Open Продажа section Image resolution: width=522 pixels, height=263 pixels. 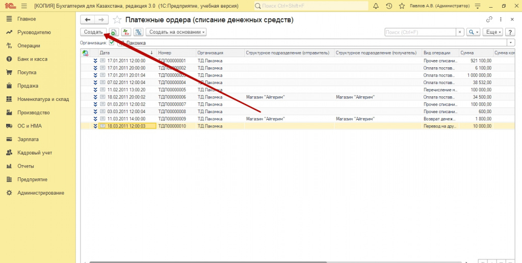[x=28, y=86]
